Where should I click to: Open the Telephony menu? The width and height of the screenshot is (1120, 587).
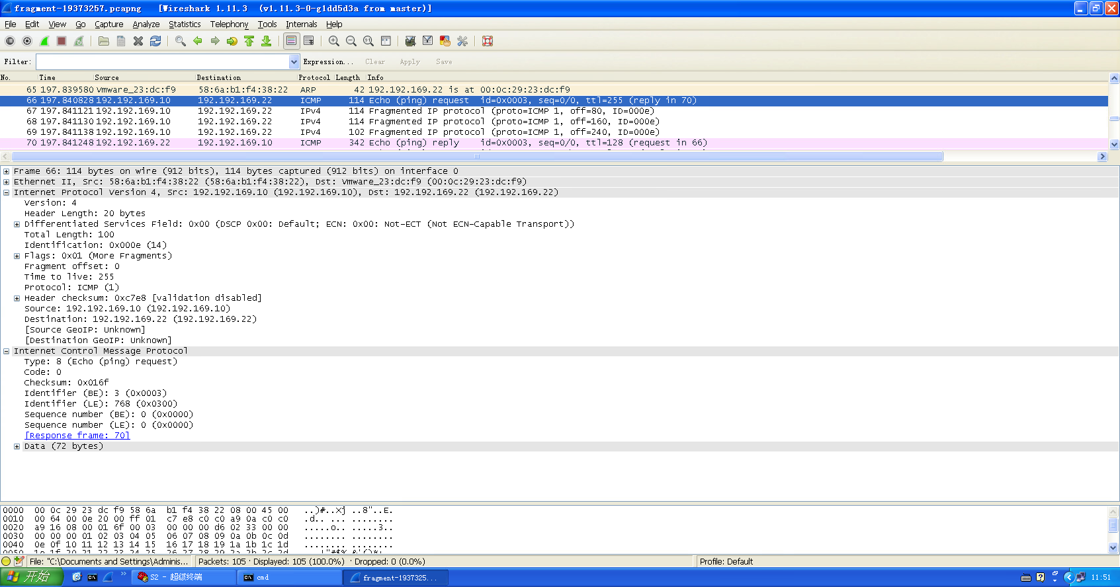tap(230, 24)
